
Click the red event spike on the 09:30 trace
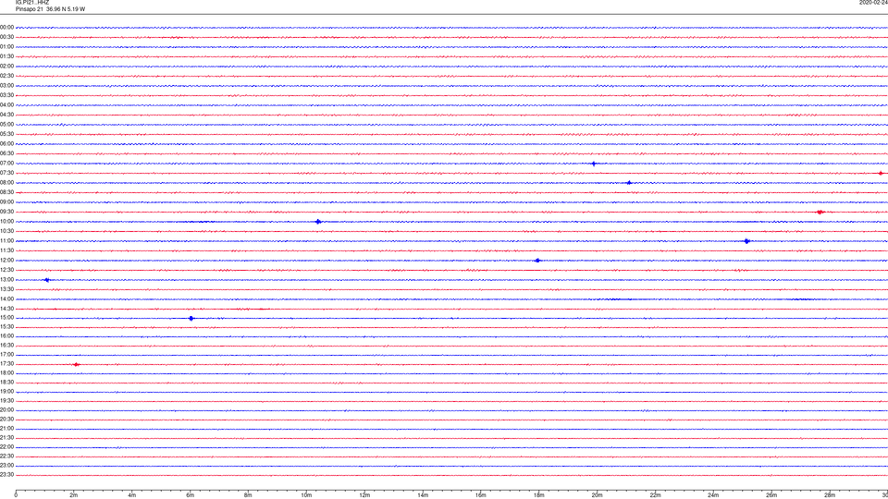(820, 213)
